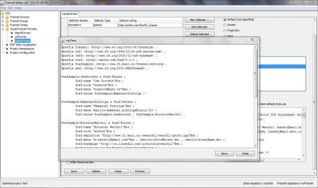
Task: Click the New Selector button
Action: point(199,20)
